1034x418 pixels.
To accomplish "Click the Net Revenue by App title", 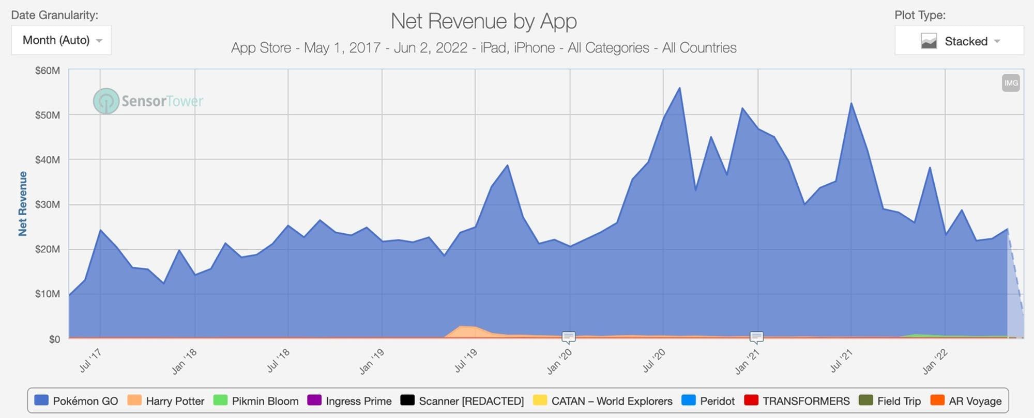I will tap(484, 22).
